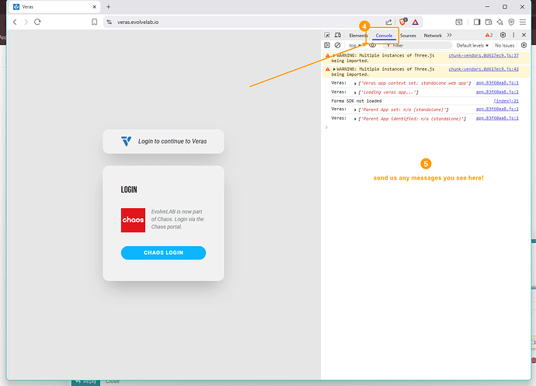Show more DevTools tabs chevron

[449, 35]
